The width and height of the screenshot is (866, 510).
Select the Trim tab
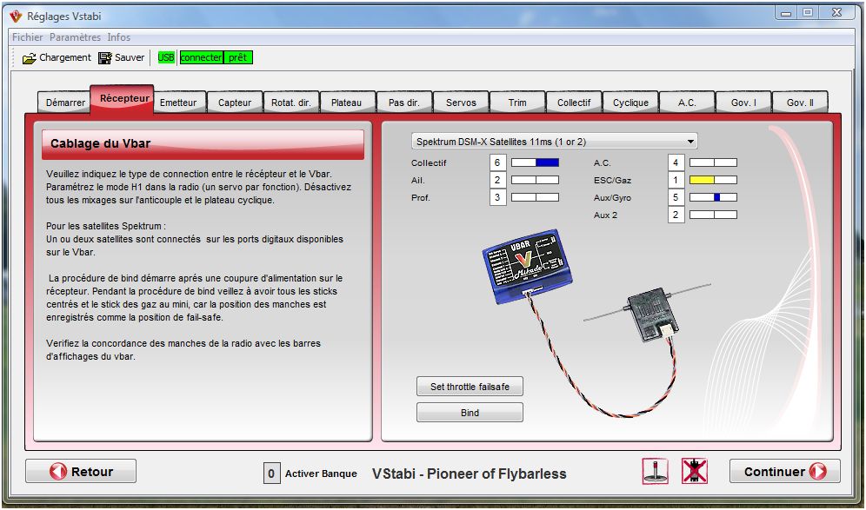(x=517, y=103)
